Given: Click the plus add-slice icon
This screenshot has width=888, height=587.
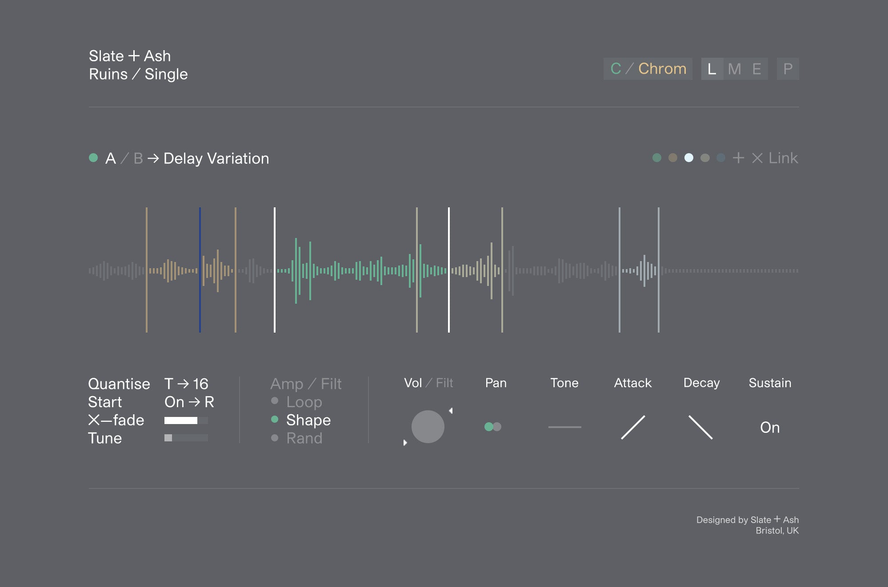Looking at the screenshot, I should 738,158.
